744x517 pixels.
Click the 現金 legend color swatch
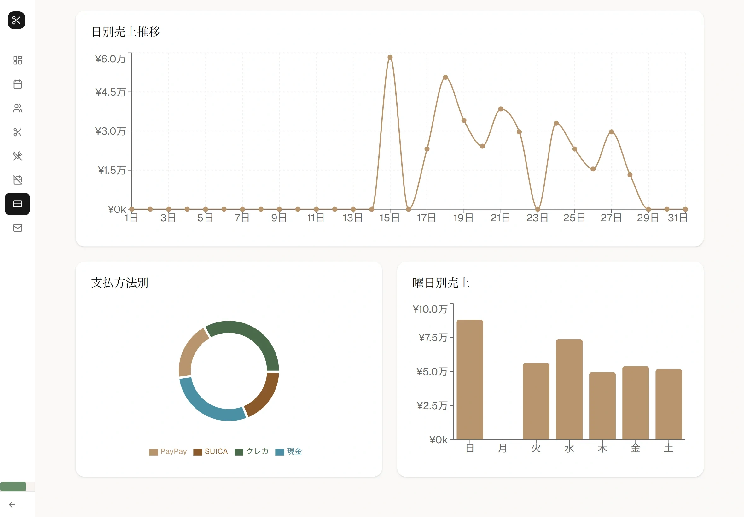pos(280,452)
